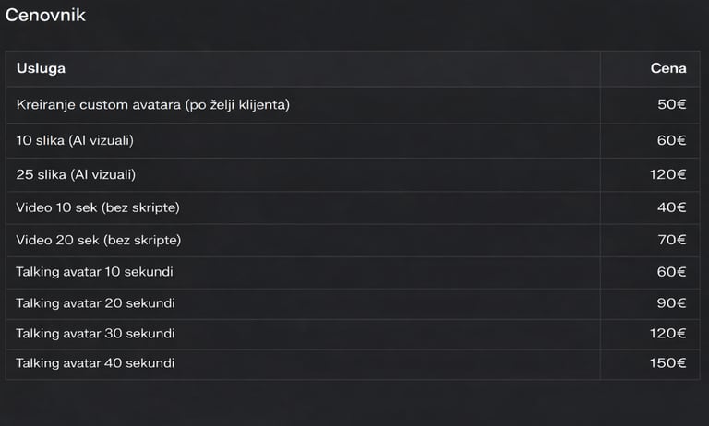Click the 60€ price for Talking avatar 10 sekundi
Viewport: 709px width, 426px height.
[671, 272]
